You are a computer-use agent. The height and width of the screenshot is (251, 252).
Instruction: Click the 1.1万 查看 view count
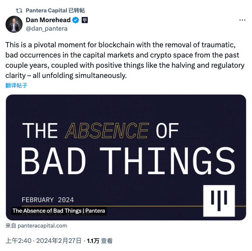click(x=100, y=241)
